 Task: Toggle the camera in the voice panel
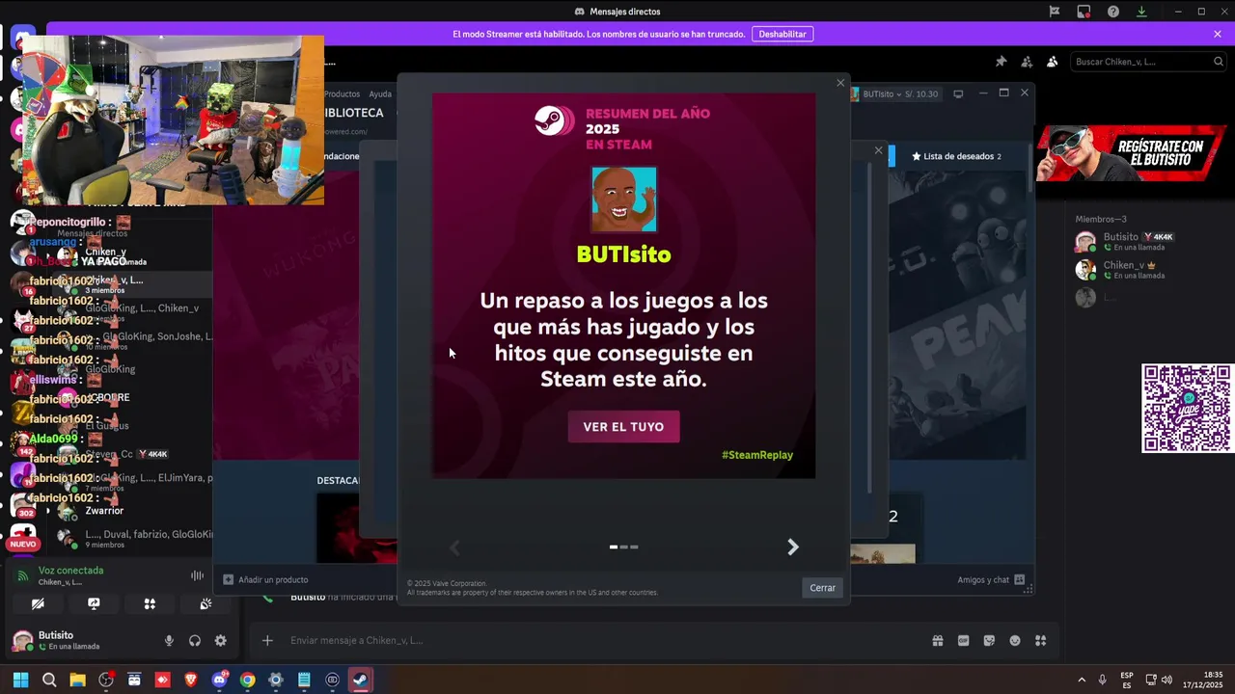click(38, 604)
